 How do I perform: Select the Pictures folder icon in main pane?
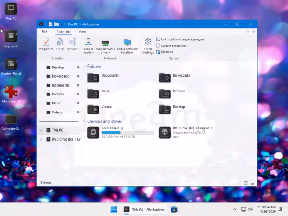(165, 93)
